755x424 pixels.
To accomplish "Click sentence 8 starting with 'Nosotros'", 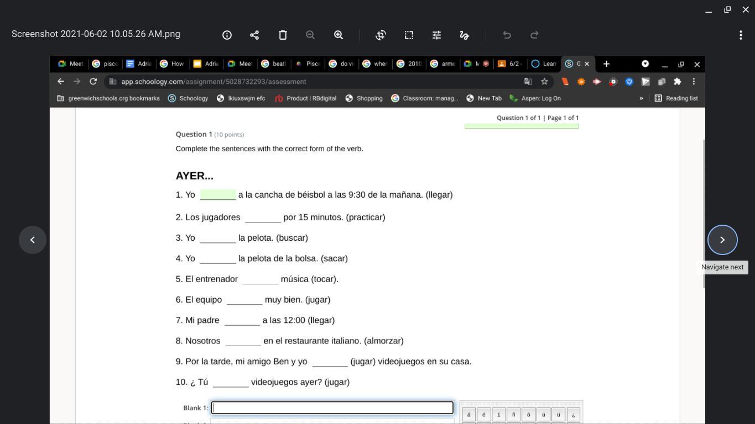I will [290, 341].
